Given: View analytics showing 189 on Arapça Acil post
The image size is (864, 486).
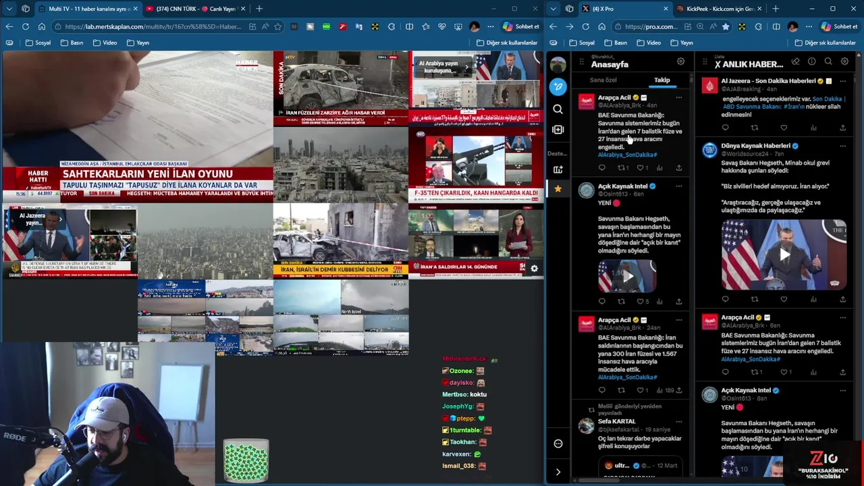Looking at the screenshot, I should (x=665, y=390).
